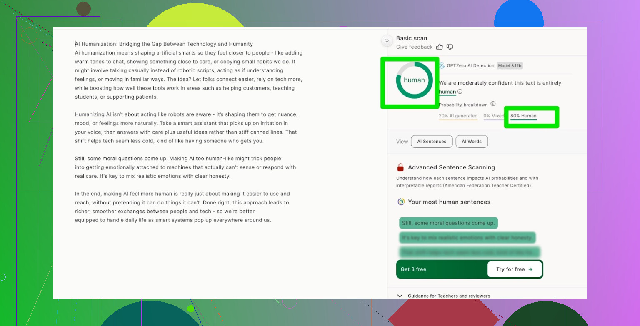Select the 80% Human breakdown tab

pos(523,116)
